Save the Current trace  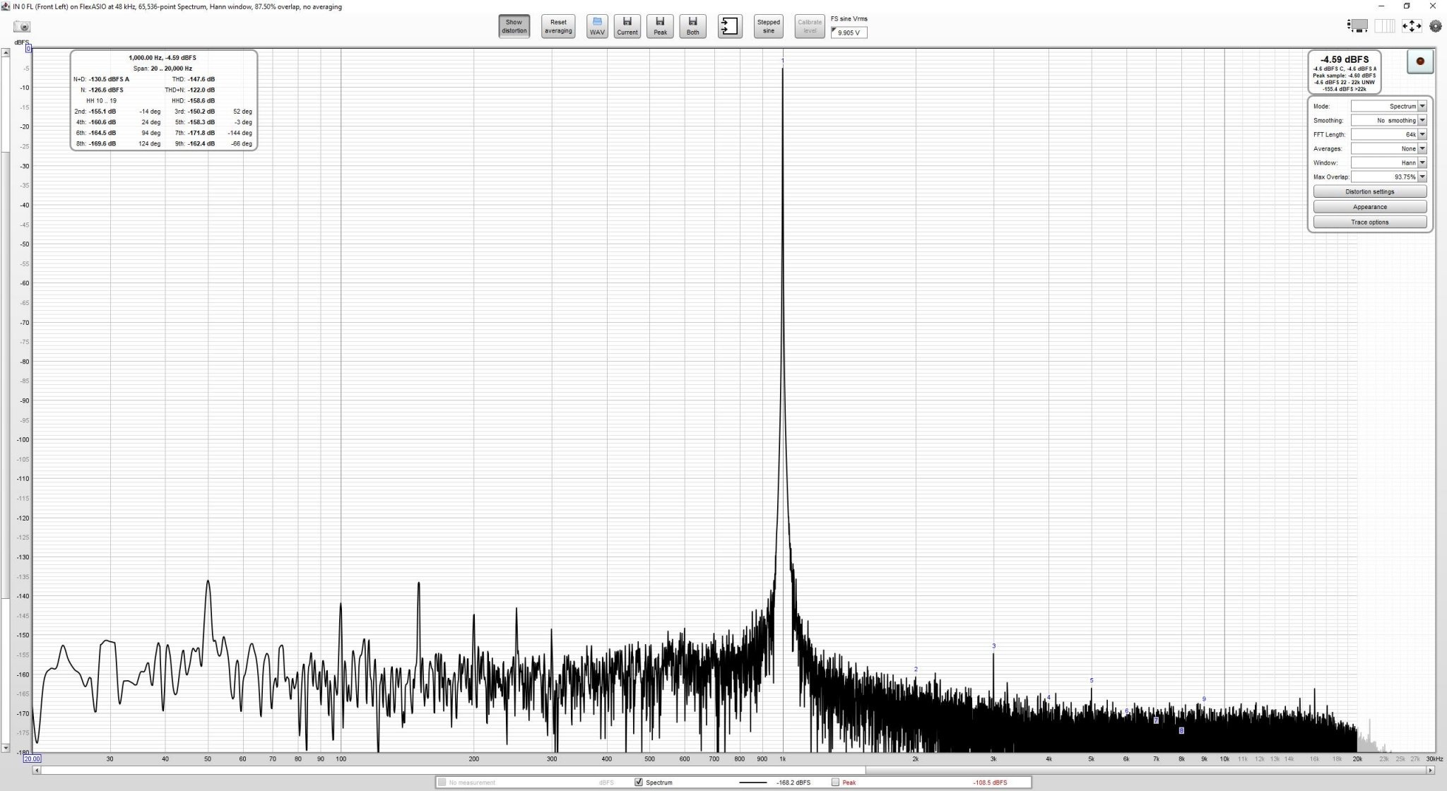627,27
